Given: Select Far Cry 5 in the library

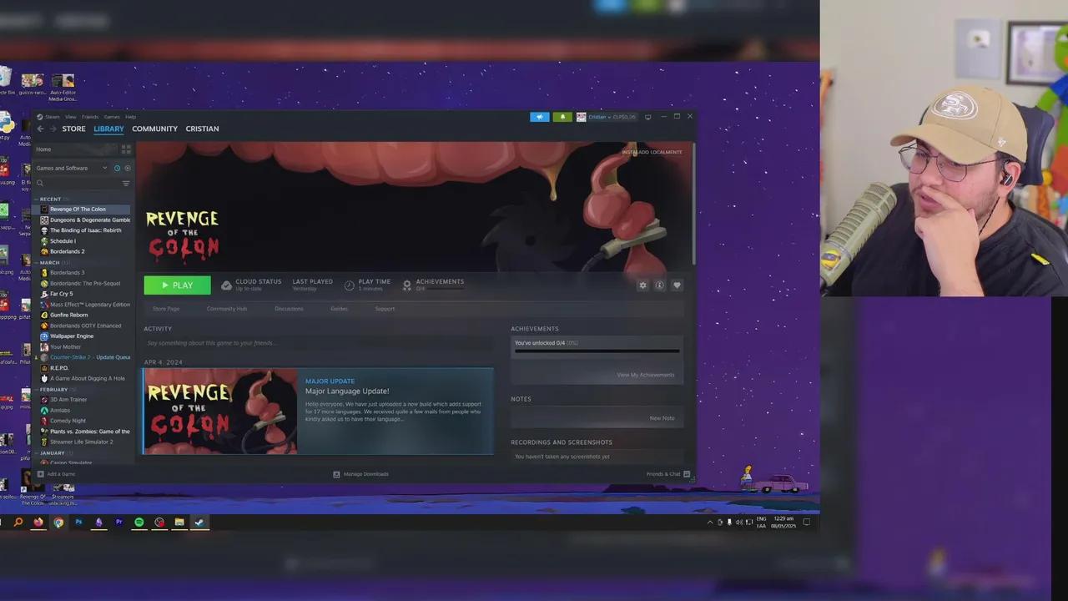Looking at the screenshot, I should coord(61,294).
